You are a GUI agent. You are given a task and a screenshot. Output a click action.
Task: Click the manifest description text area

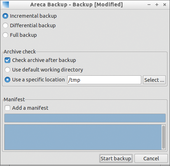tap(83, 137)
